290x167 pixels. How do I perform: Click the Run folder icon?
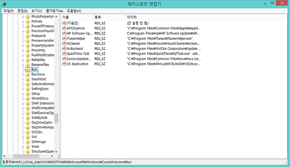[x=28, y=70]
